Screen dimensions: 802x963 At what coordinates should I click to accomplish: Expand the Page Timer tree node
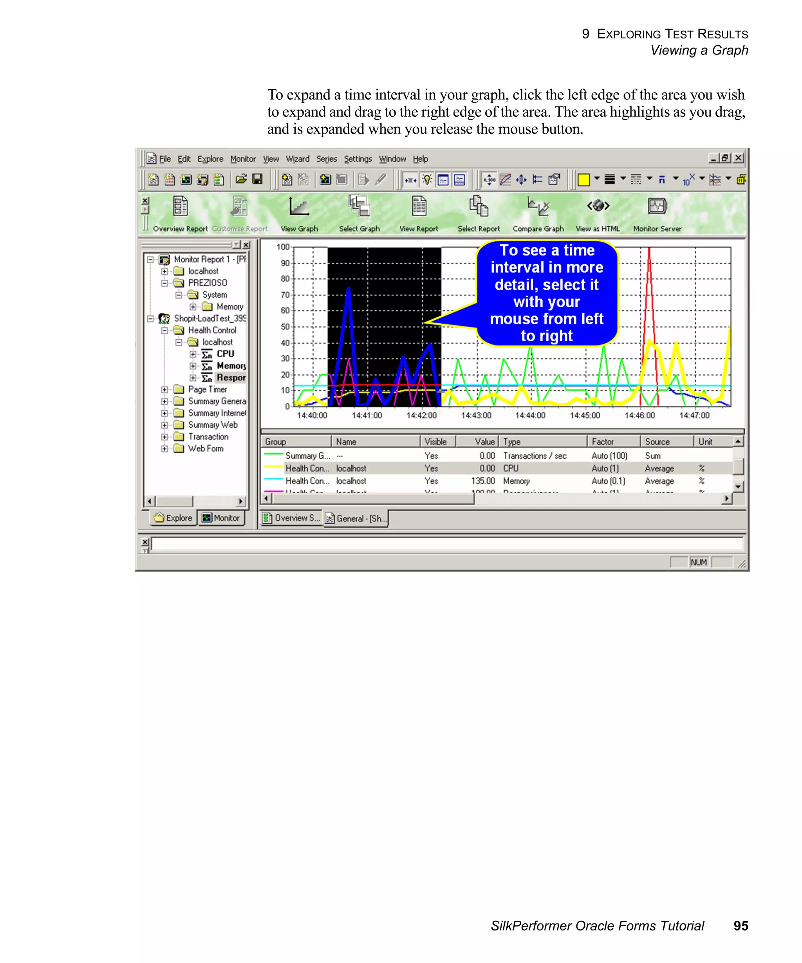(164, 390)
